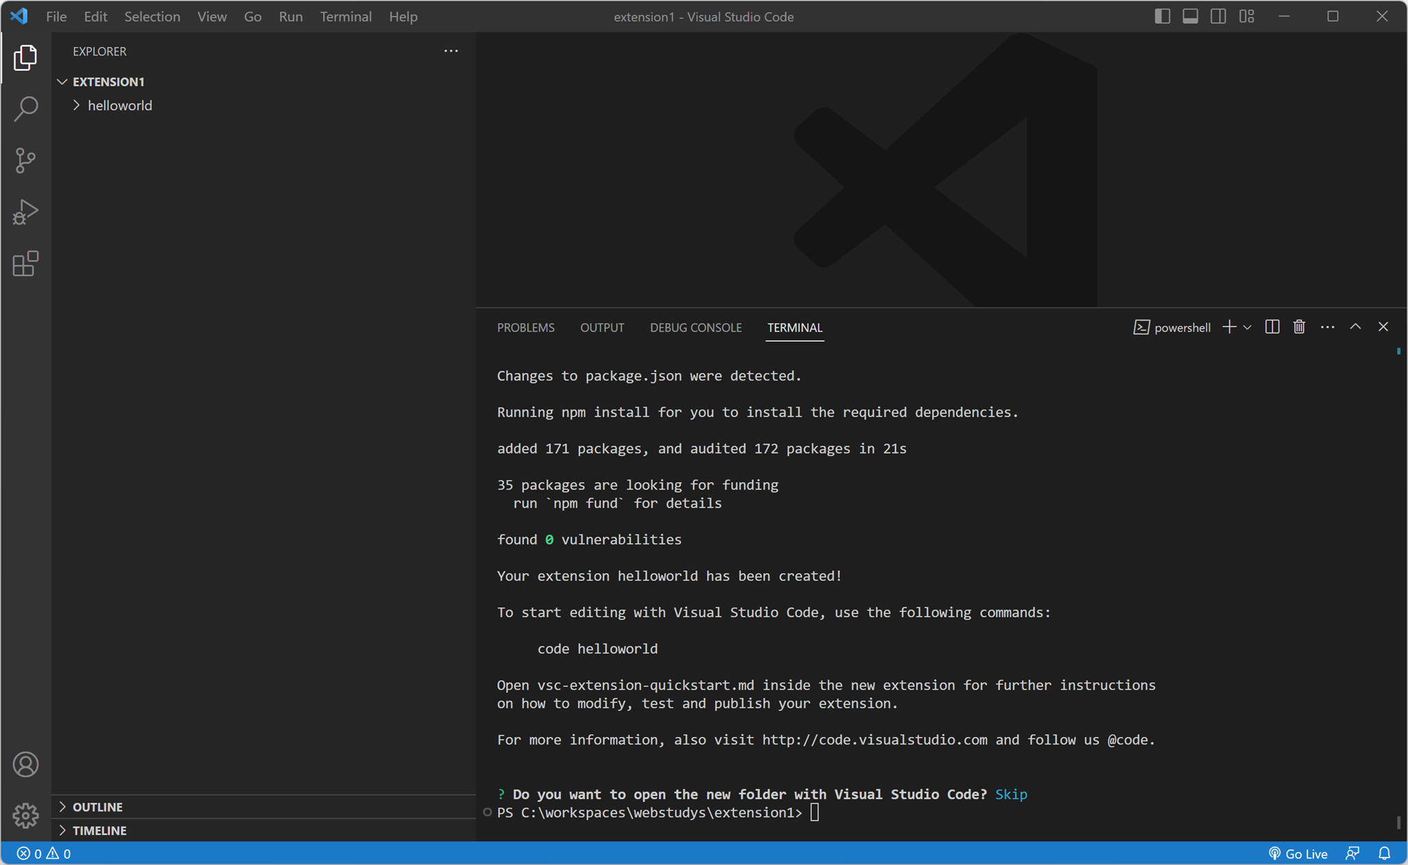The height and width of the screenshot is (865, 1408).
Task: Expand the OUTLINE section
Action: [x=97, y=807]
